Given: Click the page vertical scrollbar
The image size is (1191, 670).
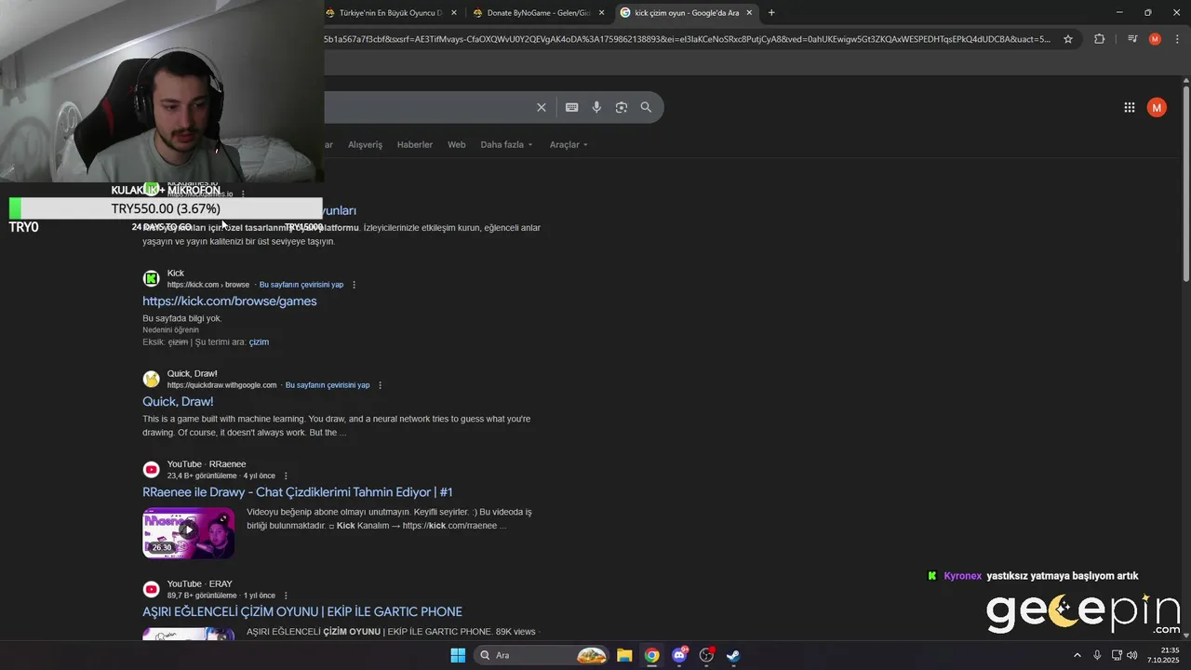Looking at the screenshot, I should [1186, 184].
